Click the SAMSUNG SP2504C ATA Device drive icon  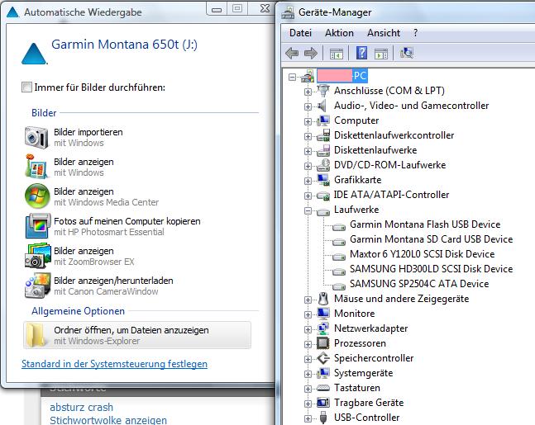(x=339, y=286)
